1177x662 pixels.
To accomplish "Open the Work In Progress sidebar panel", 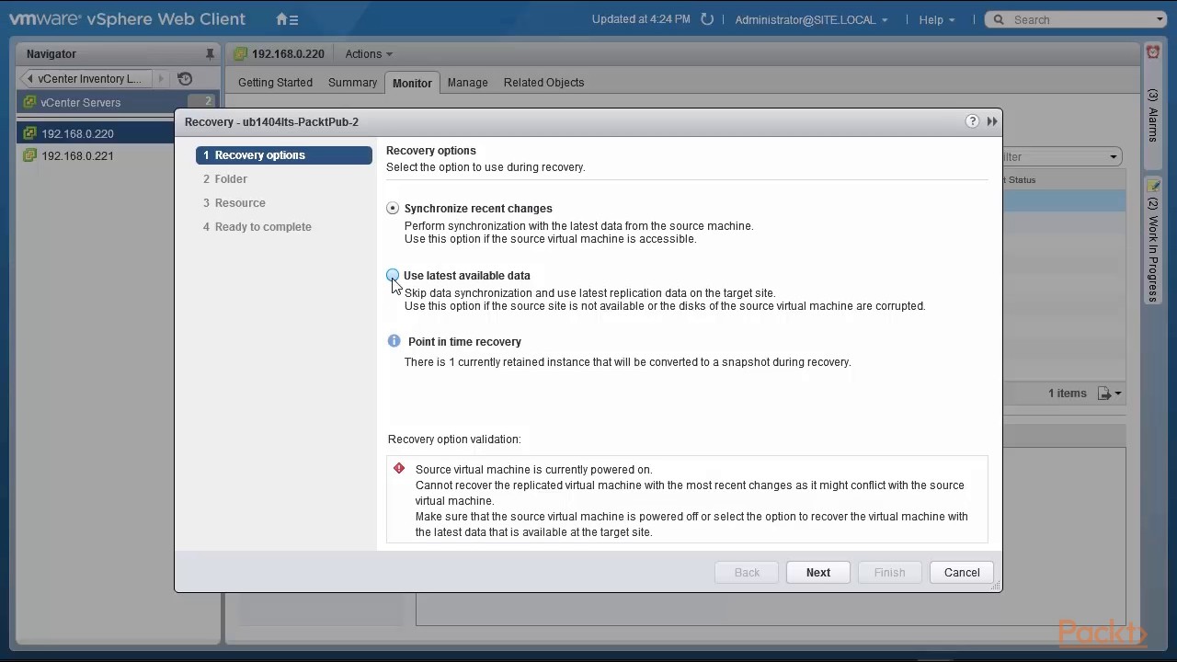I will click(1153, 241).
